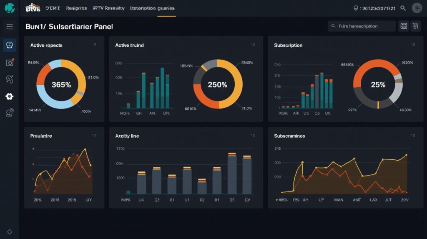Expand the Atcitly line card options
The image size is (427, 239).
coord(253,136)
